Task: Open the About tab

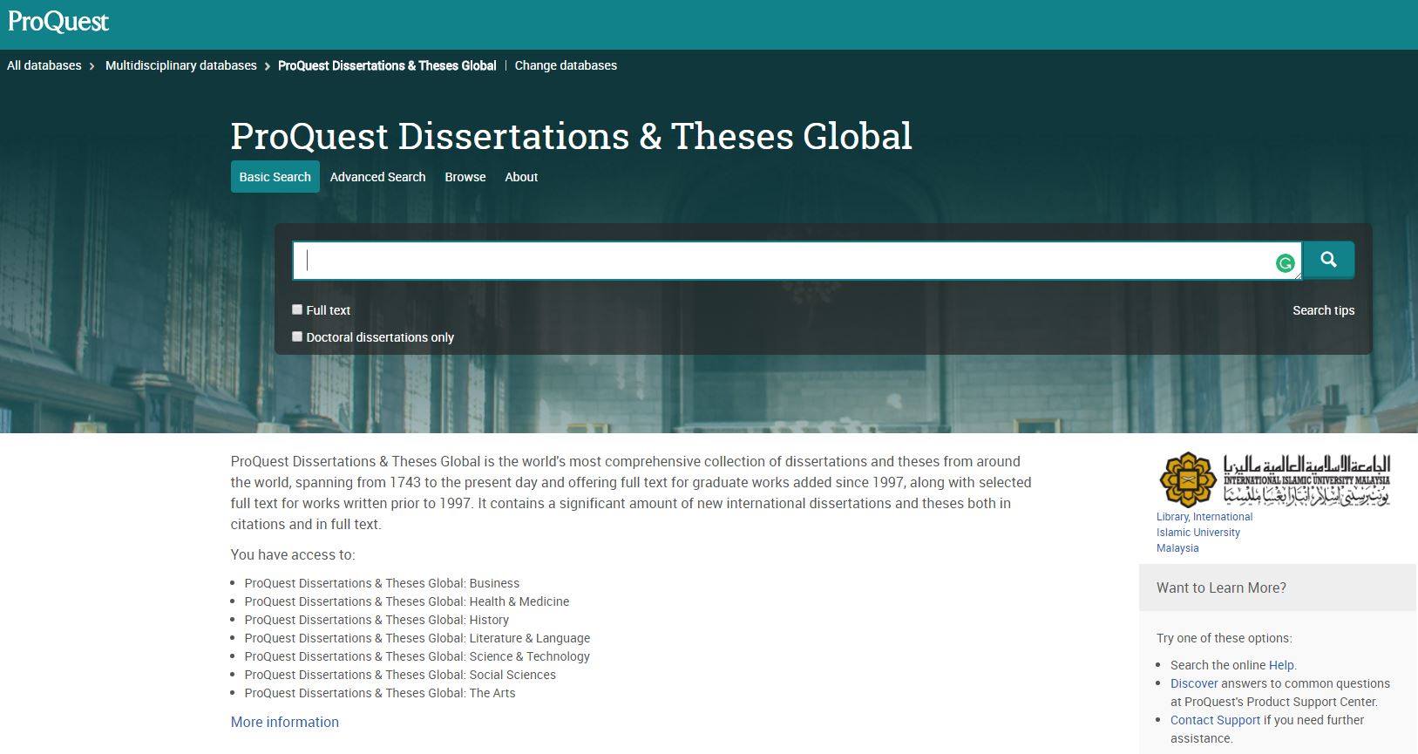Action: pyautogui.click(x=521, y=177)
